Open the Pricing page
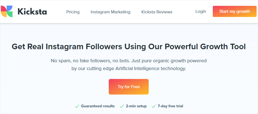The image size is (258, 114). 73,12
